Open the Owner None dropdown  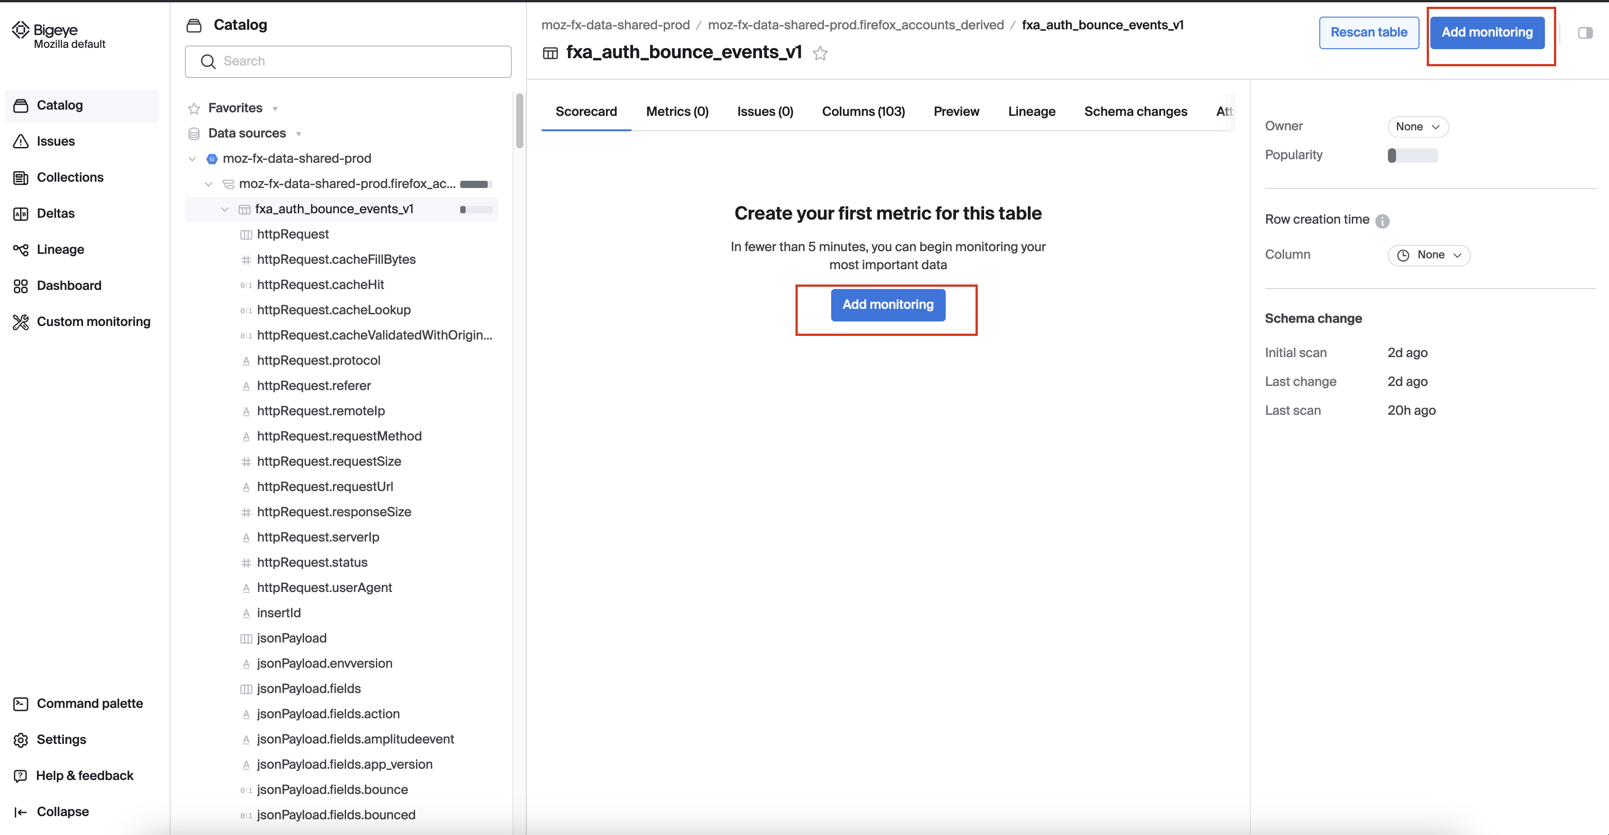[1417, 127]
